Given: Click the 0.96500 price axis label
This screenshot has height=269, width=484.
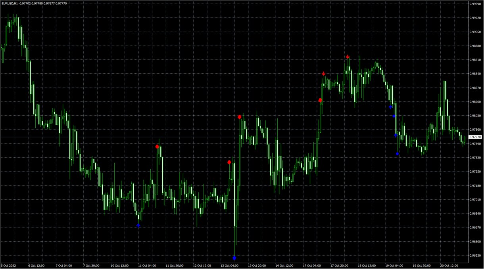Looking at the screenshot, I should (x=475, y=242).
